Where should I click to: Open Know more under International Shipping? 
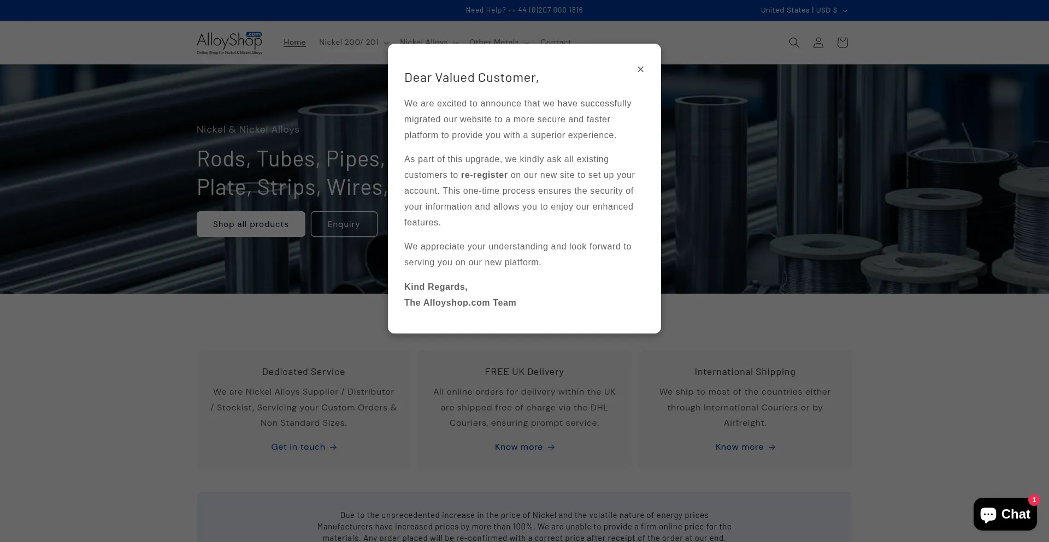click(739, 447)
